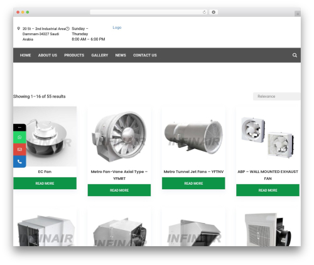Click Read More under Metro Fan-Vane Axial
This screenshot has height=265, width=314.
pyautogui.click(x=119, y=190)
